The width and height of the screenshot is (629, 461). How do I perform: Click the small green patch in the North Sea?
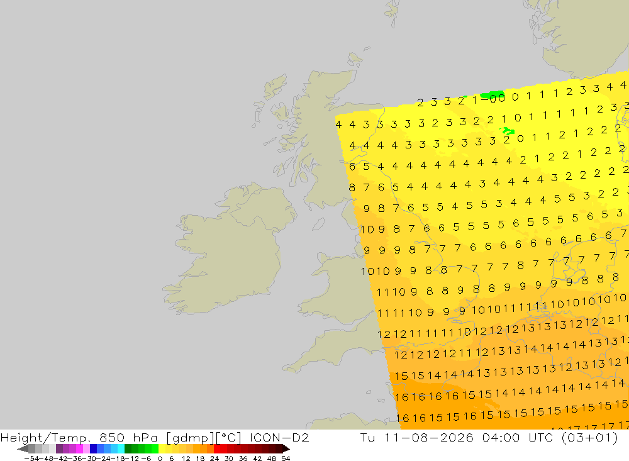pyautogui.click(x=508, y=130)
